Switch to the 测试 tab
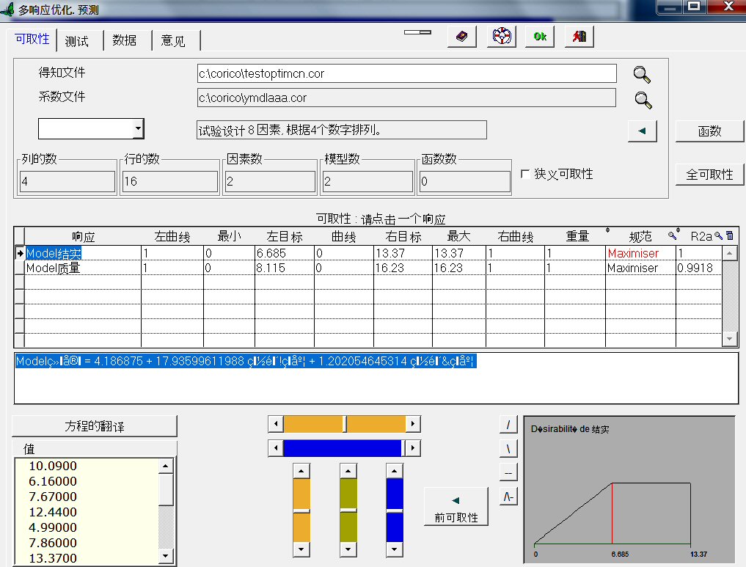The width and height of the screenshot is (746, 567). [x=77, y=41]
